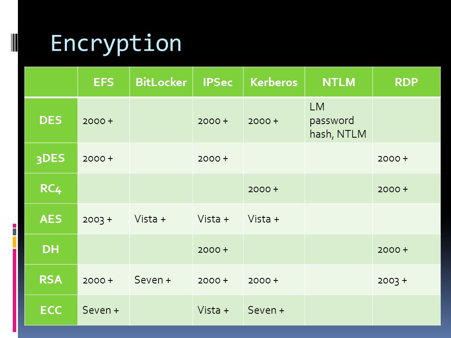The height and width of the screenshot is (338, 451).
Task: Click the Kerberos column header
Action: point(274,82)
